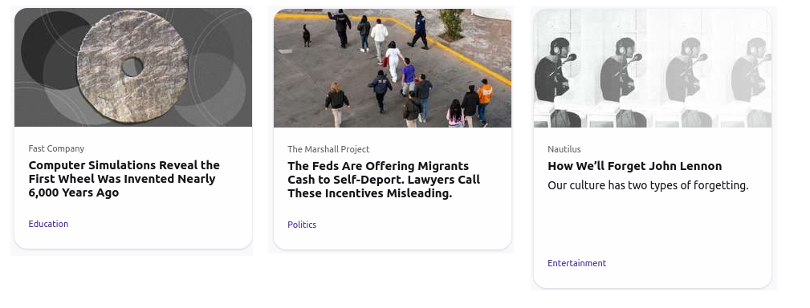
Task: Click the black dog in the migrants photo
Action: tap(307, 35)
